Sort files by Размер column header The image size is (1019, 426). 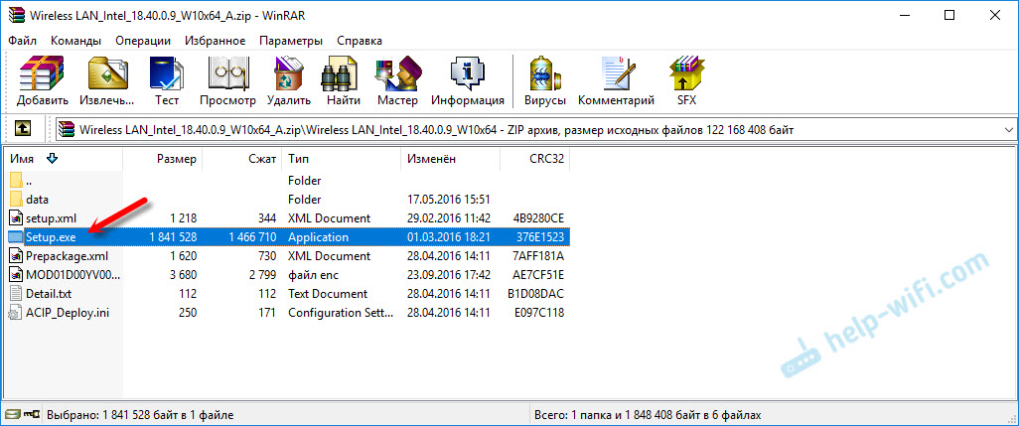coord(176,159)
